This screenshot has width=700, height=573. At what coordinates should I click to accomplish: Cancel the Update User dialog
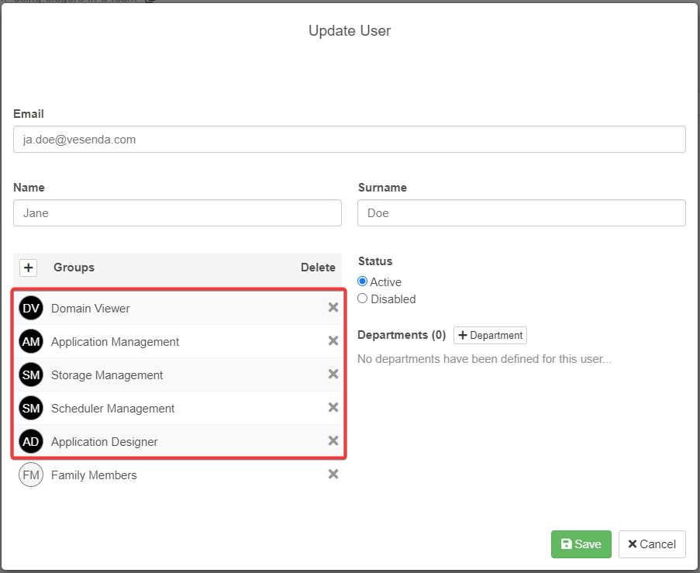[652, 544]
